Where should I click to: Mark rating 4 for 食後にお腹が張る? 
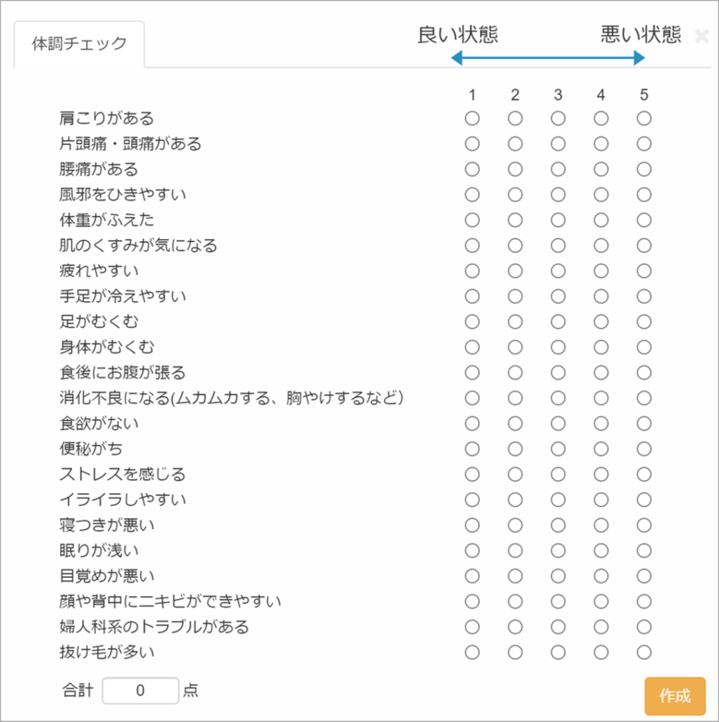[x=601, y=372]
